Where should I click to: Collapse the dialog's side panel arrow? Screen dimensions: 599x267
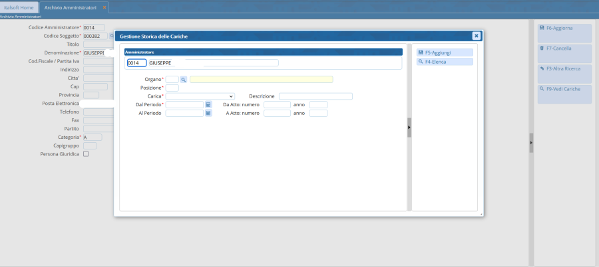[409, 128]
